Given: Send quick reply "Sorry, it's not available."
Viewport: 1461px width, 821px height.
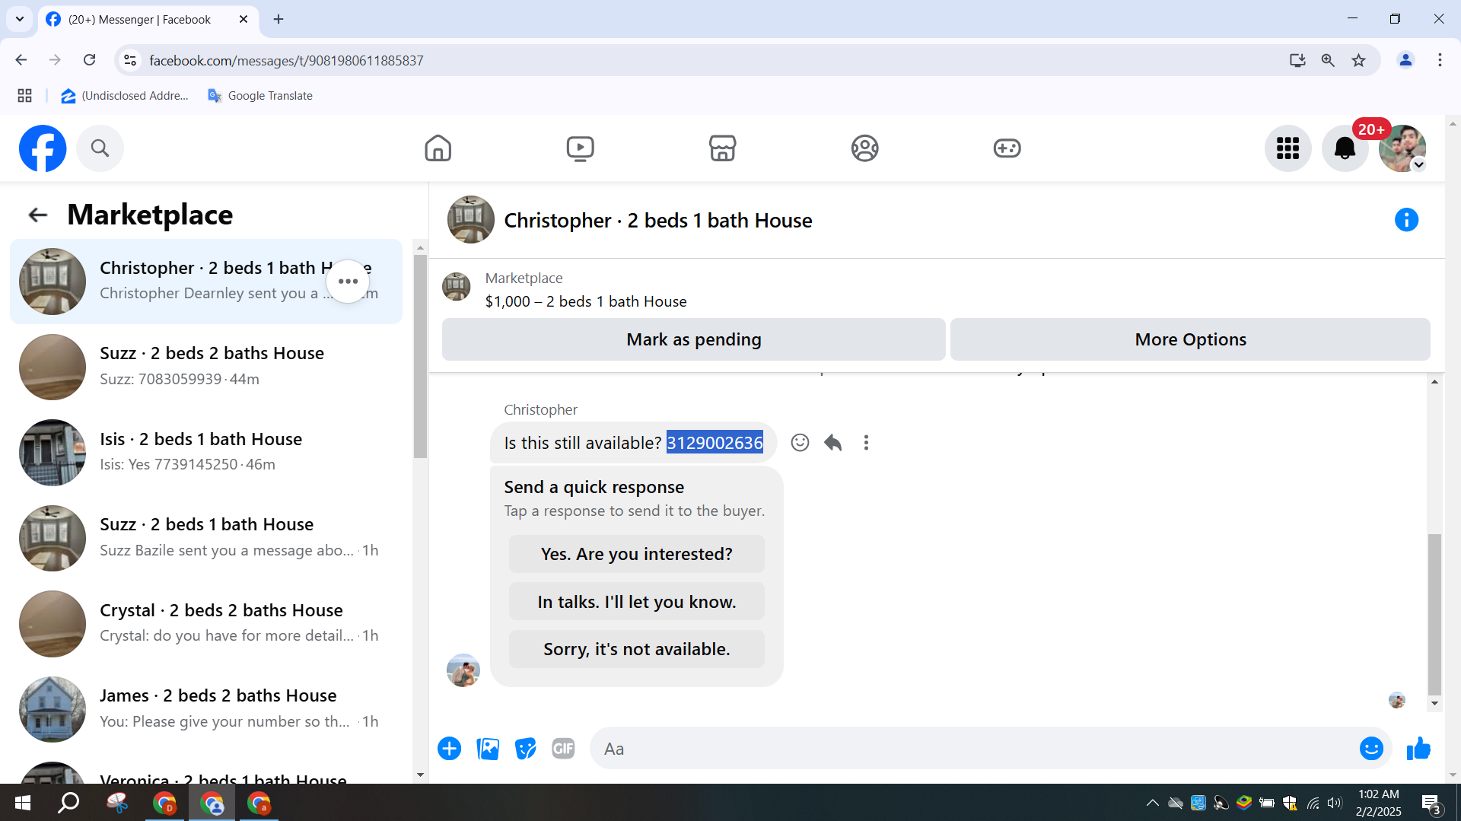Looking at the screenshot, I should pyautogui.click(x=636, y=649).
